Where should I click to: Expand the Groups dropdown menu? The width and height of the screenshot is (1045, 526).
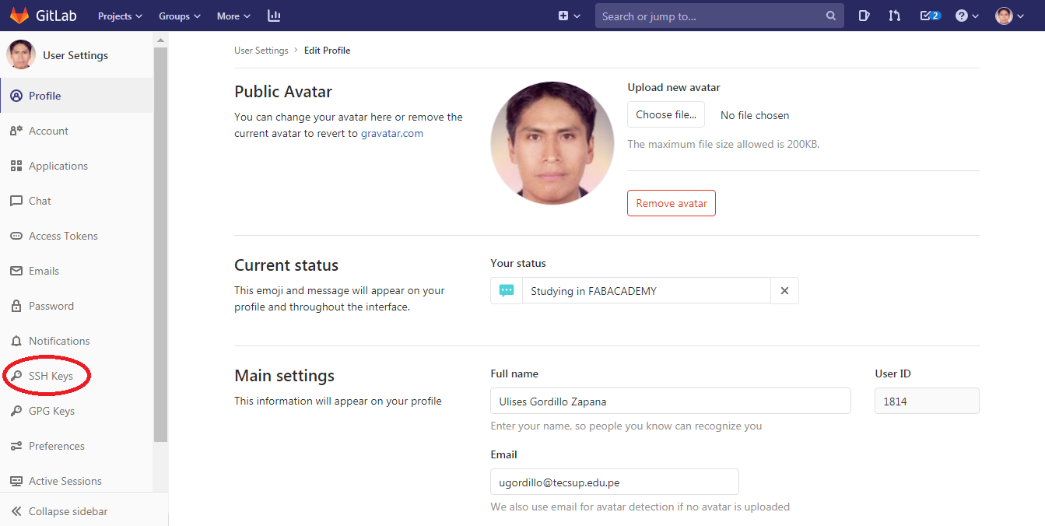(x=179, y=16)
